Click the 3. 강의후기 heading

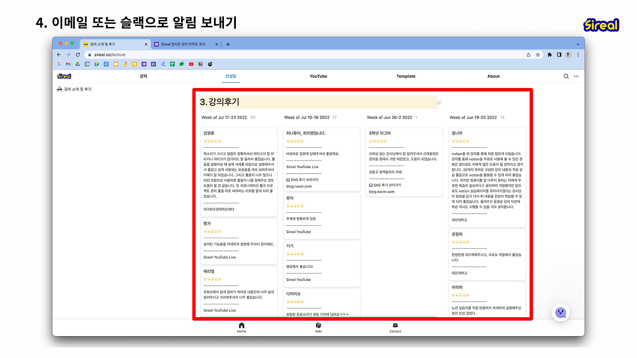pyautogui.click(x=219, y=102)
